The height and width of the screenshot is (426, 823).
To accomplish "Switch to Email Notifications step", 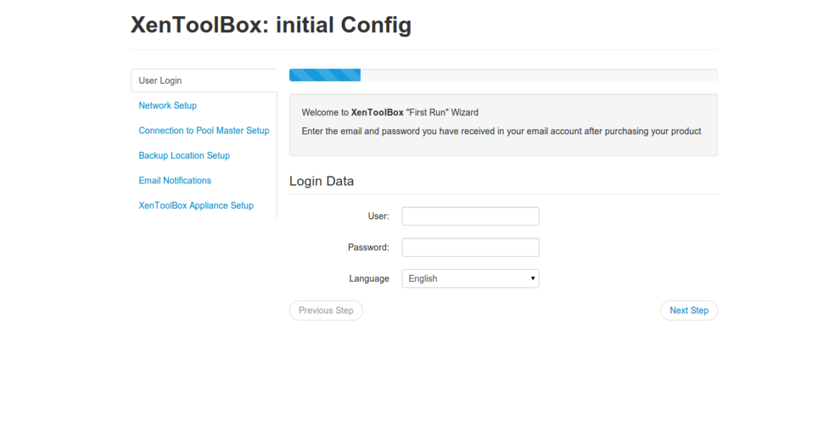I will pos(174,181).
